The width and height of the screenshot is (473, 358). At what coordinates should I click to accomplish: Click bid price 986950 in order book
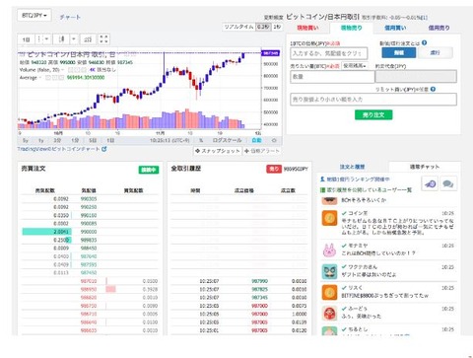point(89,289)
